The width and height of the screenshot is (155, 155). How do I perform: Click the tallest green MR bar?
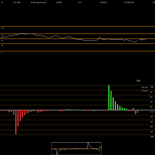(x=109, y=98)
